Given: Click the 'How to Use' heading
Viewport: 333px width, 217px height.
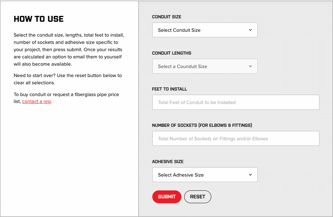Looking at the screenshot, I should pyautogui.click(x=39, y=19).
